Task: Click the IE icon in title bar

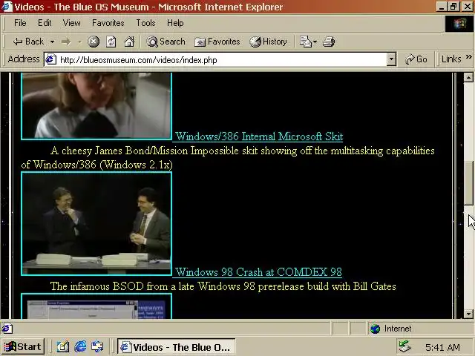Action: pos(7,7)
